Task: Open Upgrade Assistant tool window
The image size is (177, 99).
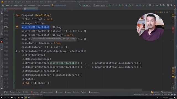Action: point(47,92)
